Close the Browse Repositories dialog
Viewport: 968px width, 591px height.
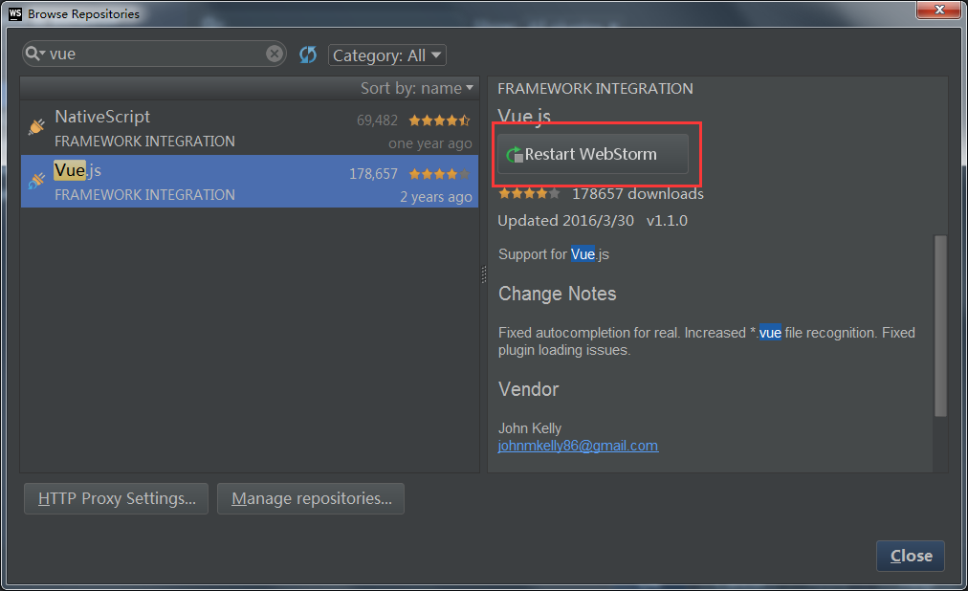click(911, 556)
